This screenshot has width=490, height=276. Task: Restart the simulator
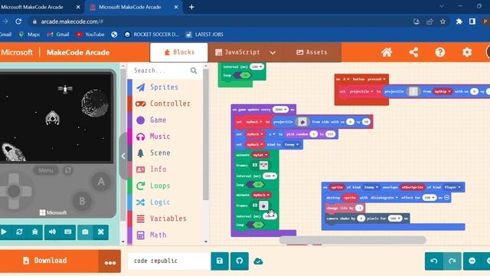coord(19,232)
